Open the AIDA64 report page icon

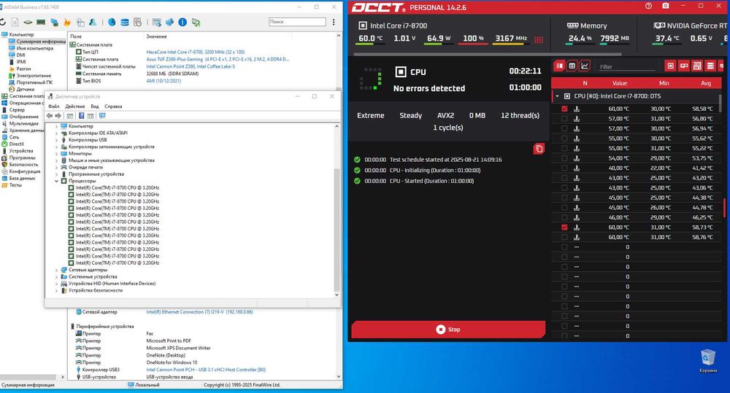[15, 22]
